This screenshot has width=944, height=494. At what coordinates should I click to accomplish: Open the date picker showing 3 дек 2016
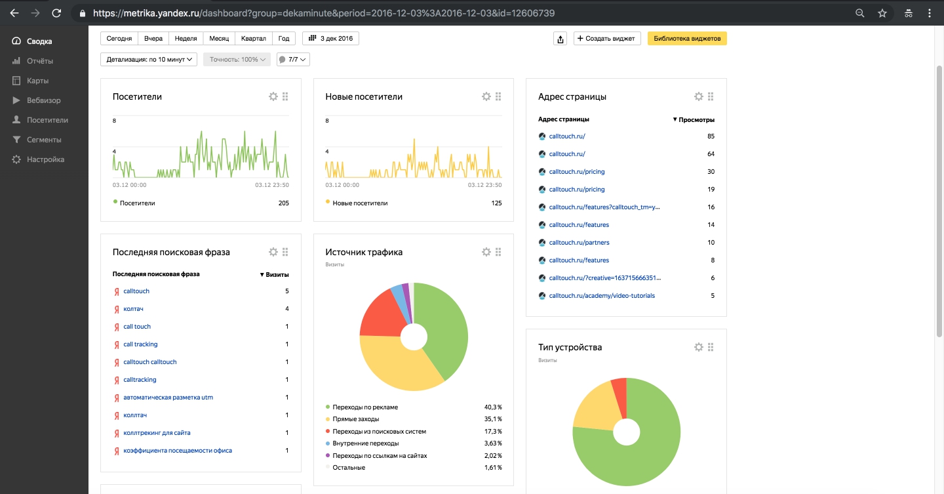coord(330,39)
